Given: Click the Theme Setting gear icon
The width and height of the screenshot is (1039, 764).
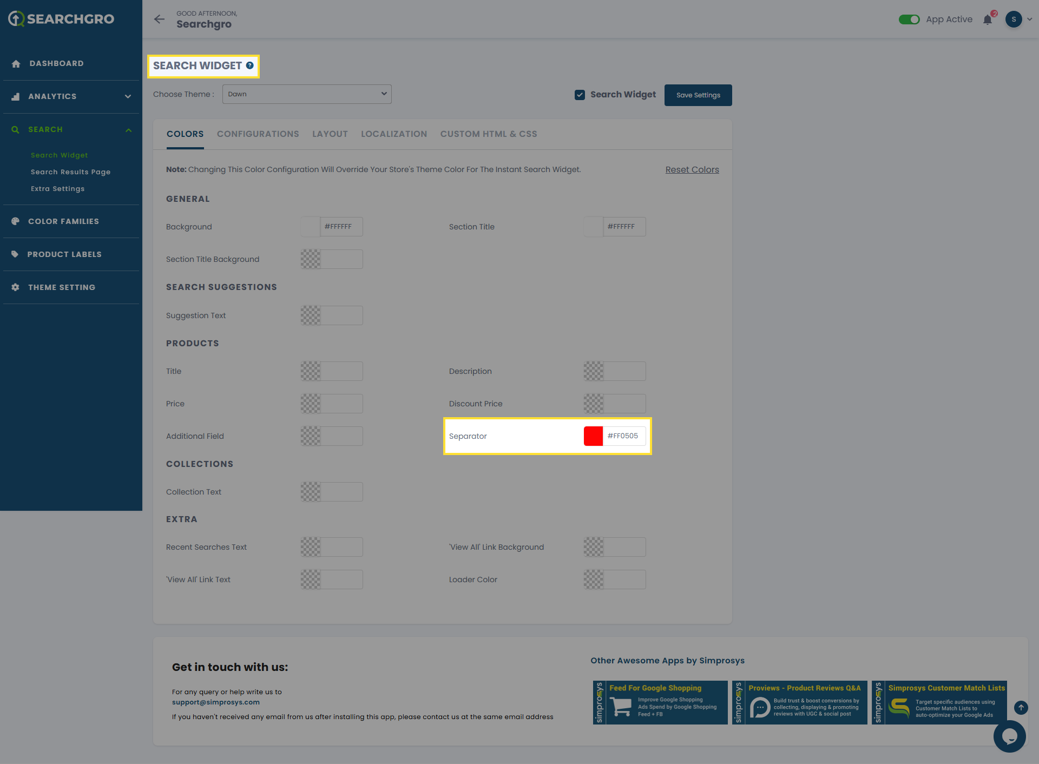Looking at the screenshot, I should click(15, 287).
